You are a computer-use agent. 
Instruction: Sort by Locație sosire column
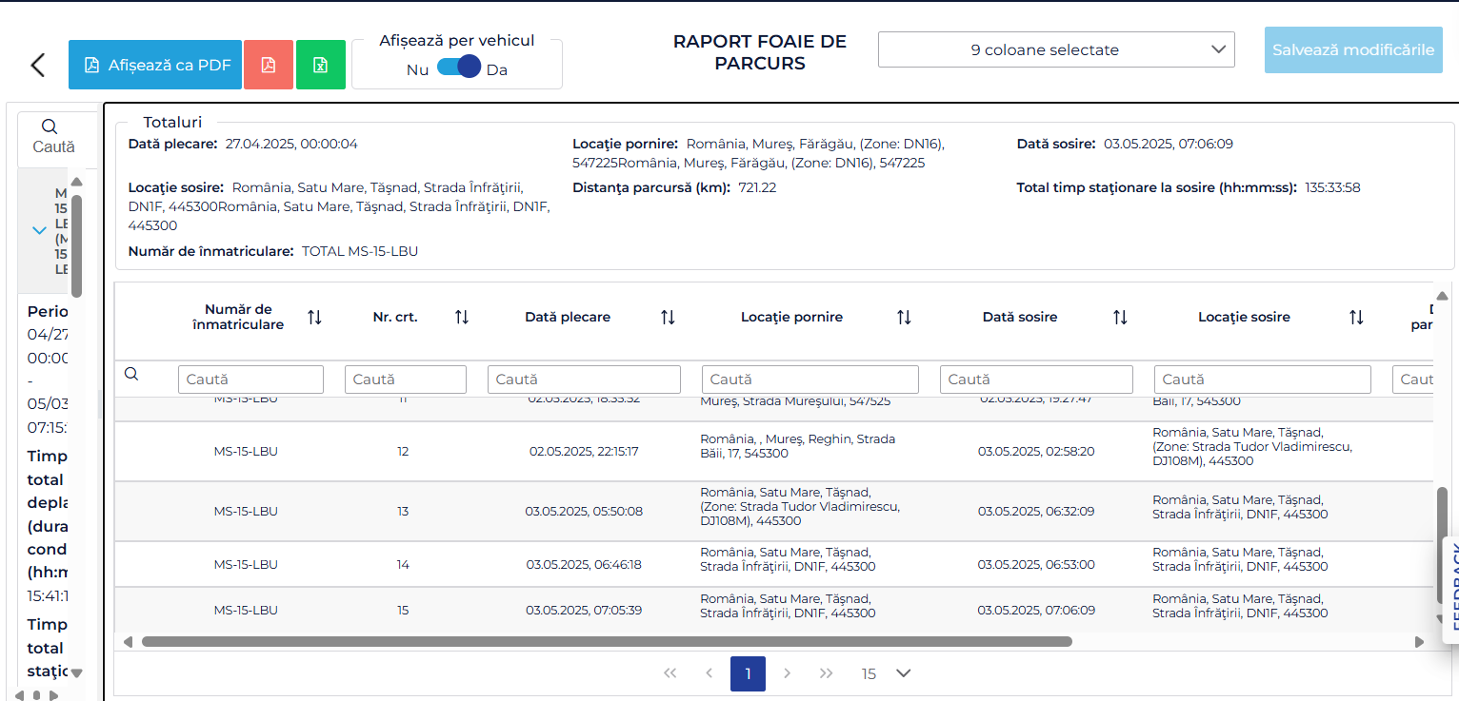[x=1356, y=317]
